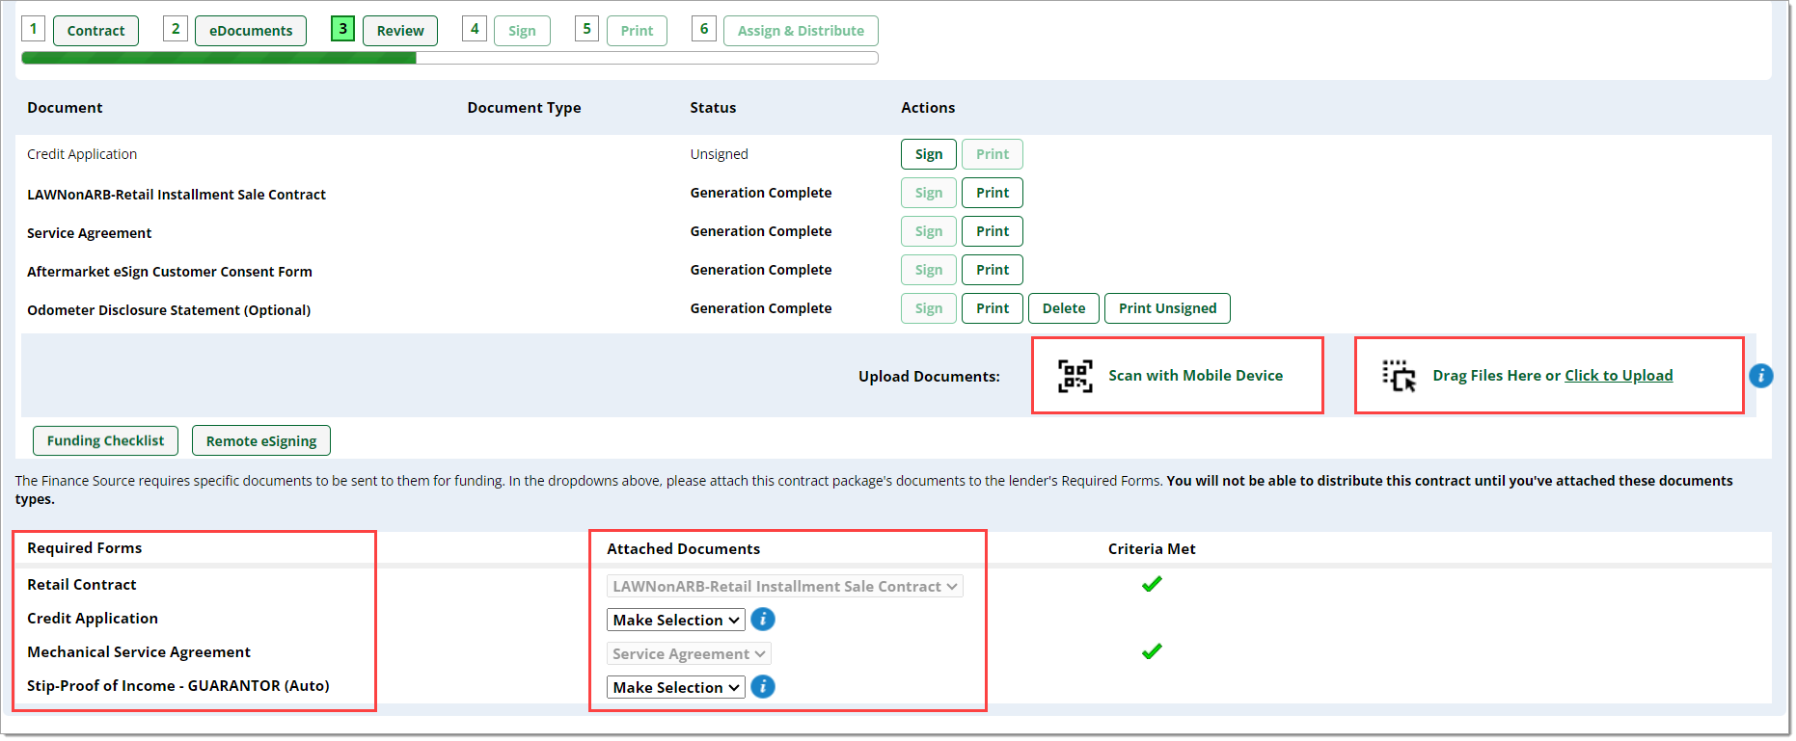The height and width of the screenshot is (741, 1796).
Task: Open the Make Selection dropdown for Credit Application
Action: pyautogui.click(x=675, y=620)
